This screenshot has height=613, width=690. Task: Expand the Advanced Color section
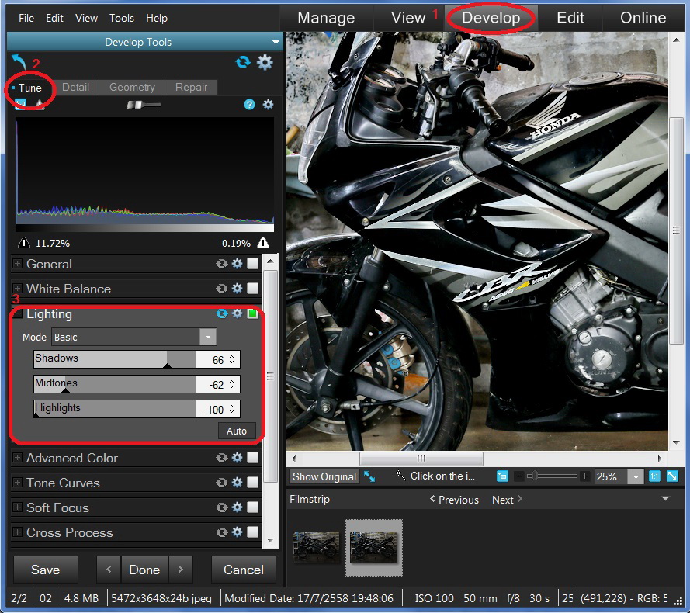[x=18, y=459]
